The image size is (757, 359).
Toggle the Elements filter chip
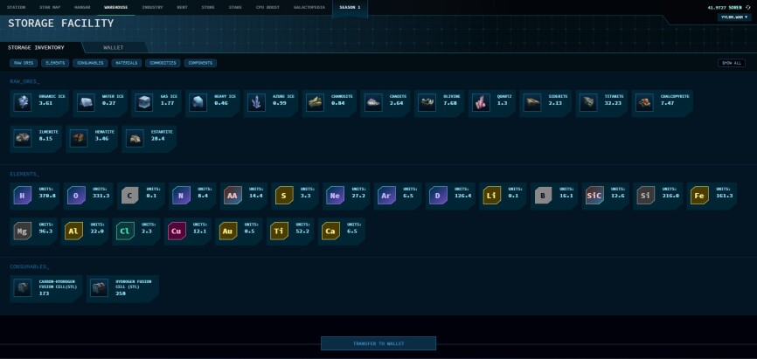(55, 63)
